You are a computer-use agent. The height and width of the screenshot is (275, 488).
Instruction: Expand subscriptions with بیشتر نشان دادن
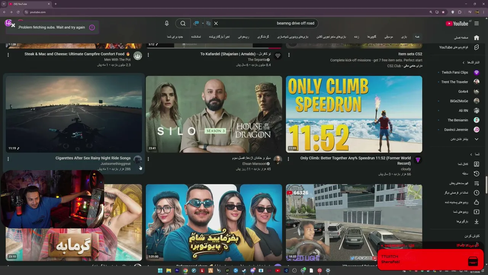pos(464,139)
